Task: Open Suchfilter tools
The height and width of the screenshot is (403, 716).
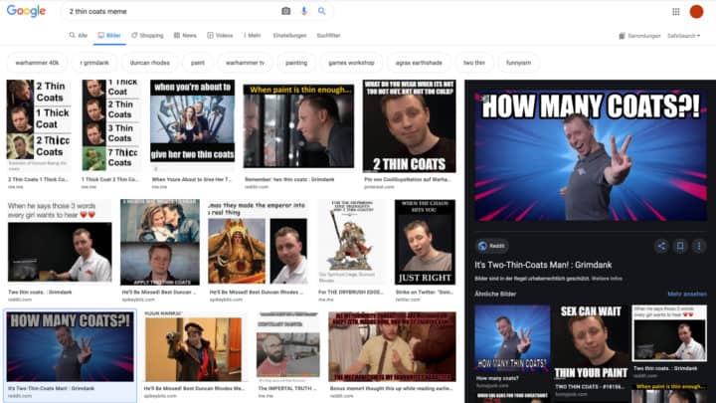Action: click(328, 35)
